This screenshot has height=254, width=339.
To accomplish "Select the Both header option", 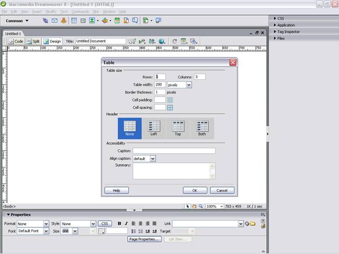I will click(202, 128).
